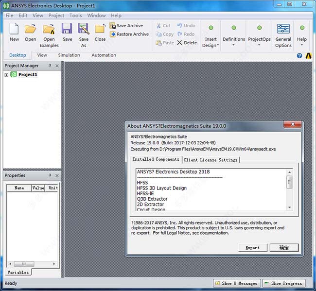Screen dimensions: 316x291
Task: Open the Tools menu
Action: [x=75, y=16]
